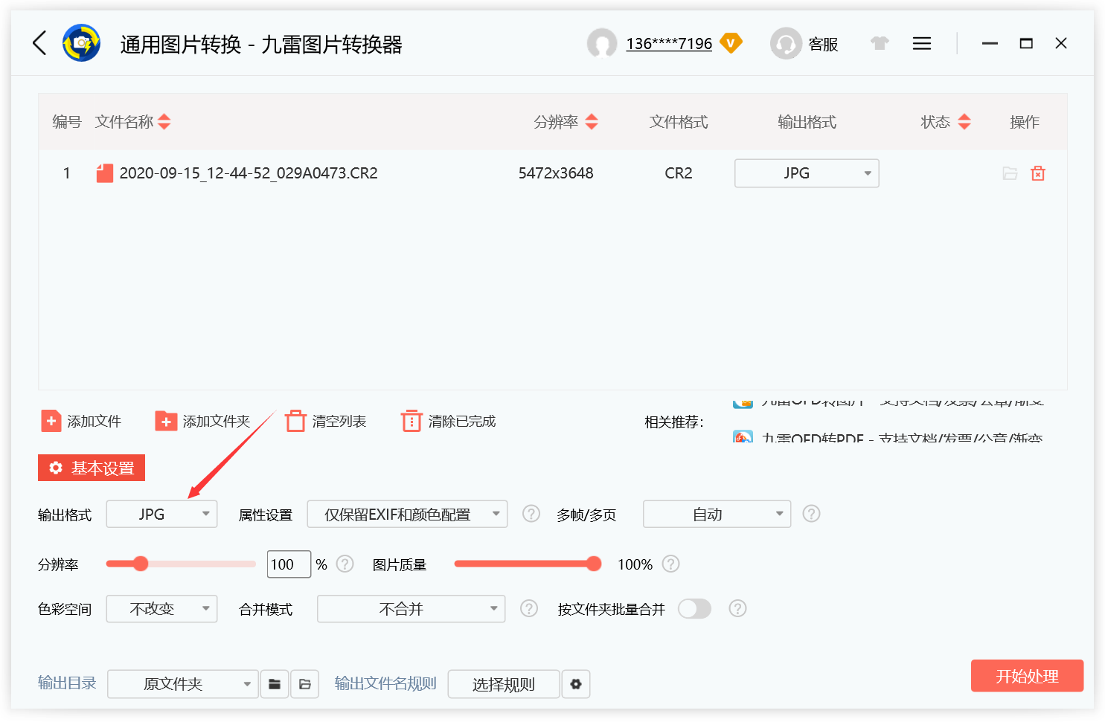Sort by 分辨率 column arrows
The height and width of the screenshot is (722, 1105).
click(x=592, y=122)
